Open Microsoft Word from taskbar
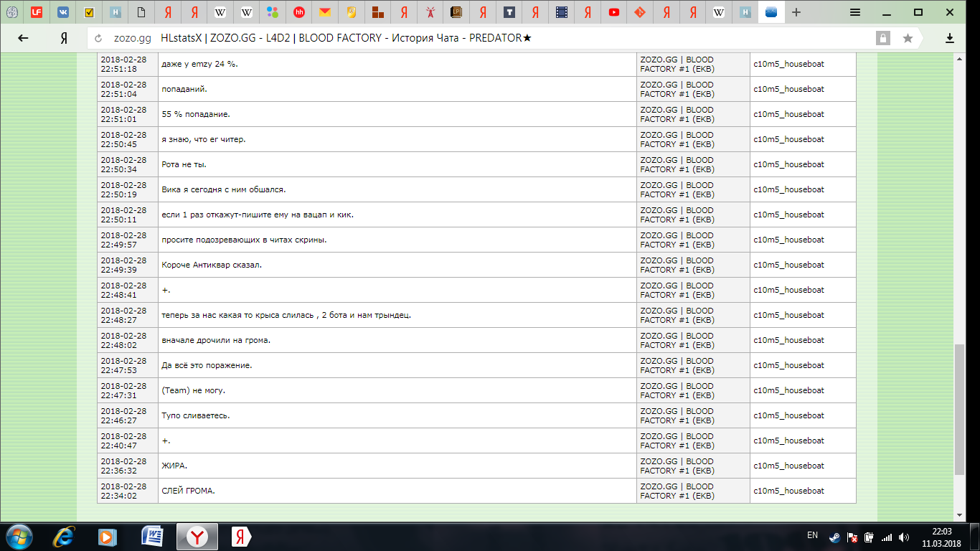 click(x=152, y=536)
